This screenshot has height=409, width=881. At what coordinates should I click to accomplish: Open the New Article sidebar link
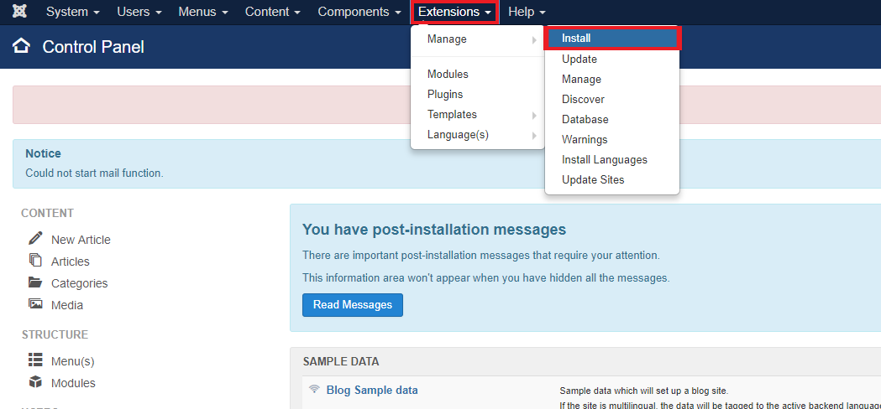click(81, 240)
